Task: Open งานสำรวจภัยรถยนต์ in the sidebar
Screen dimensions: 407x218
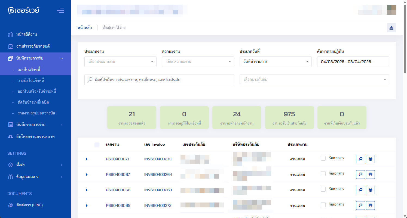Action: click(33, 46)
